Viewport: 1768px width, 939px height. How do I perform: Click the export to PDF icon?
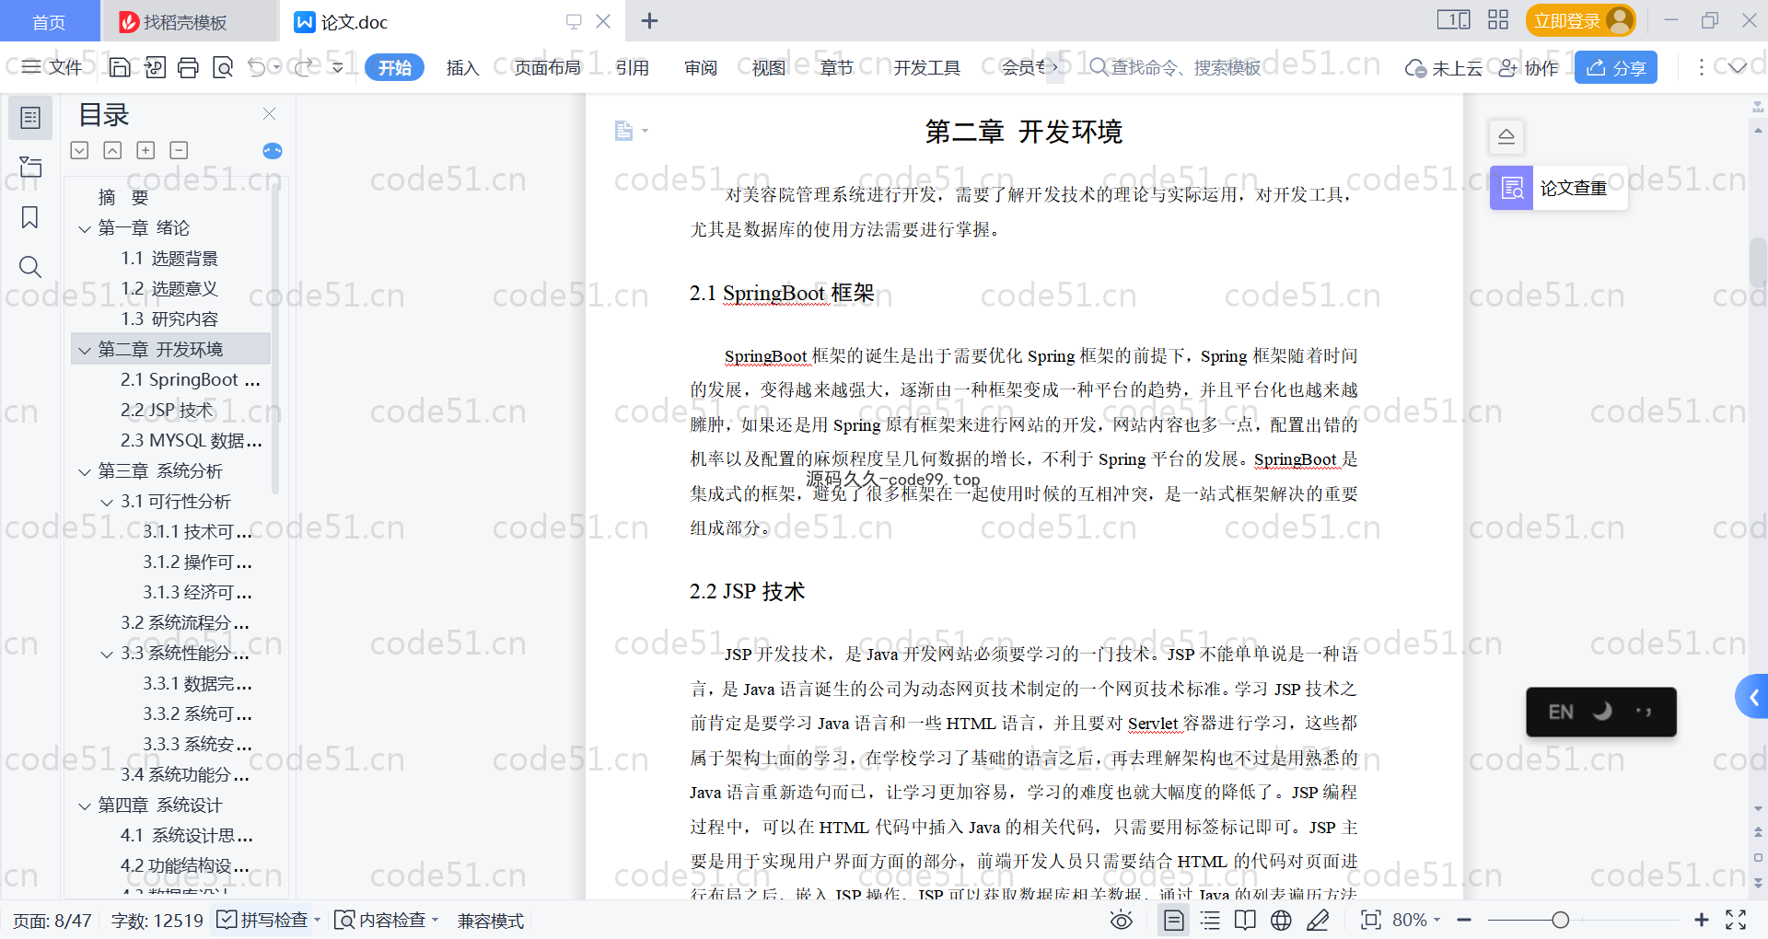[x=155, y=67]
